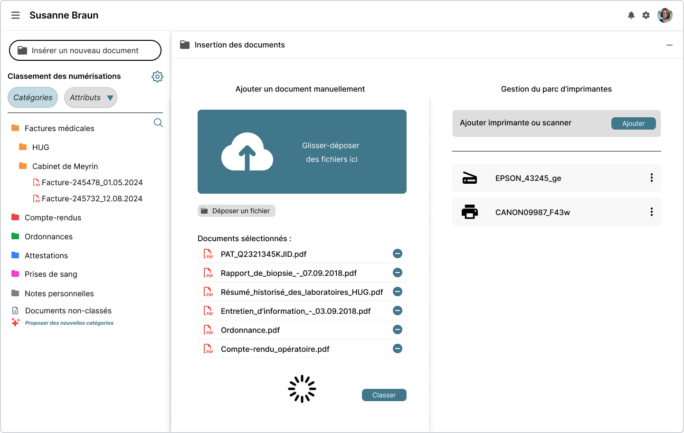
Task: Open the Compte-rendus folder
Action: point(53,217)
